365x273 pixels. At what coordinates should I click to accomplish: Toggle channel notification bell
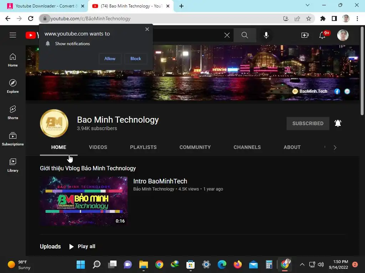[338, 123]
